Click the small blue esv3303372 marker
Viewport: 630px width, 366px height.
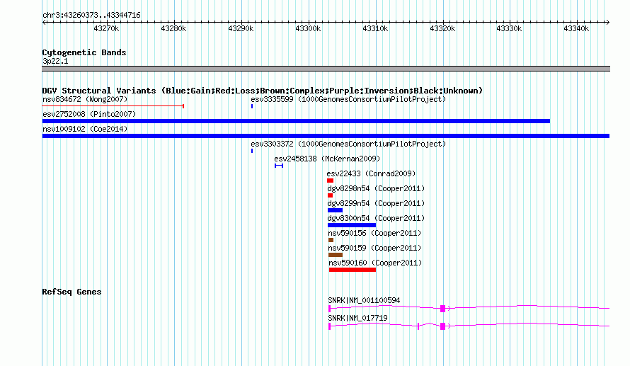click(x=252, y=151)
